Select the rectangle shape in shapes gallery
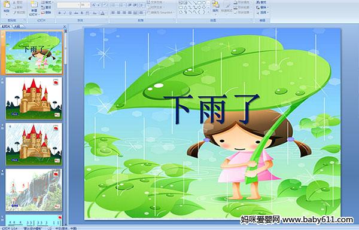This screenshot has width=359, height=230. point(199,3)
